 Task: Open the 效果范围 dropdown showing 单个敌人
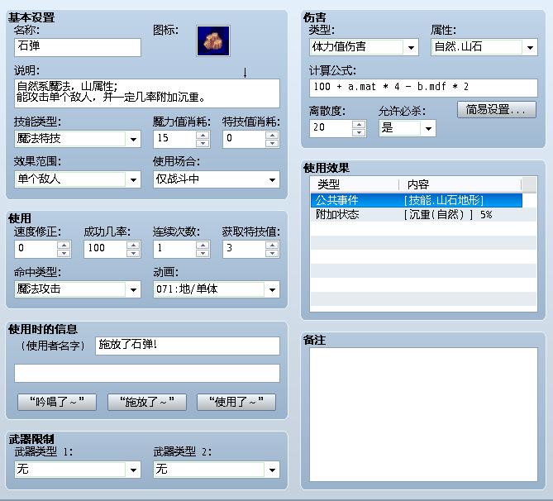[x=78, y=179]
